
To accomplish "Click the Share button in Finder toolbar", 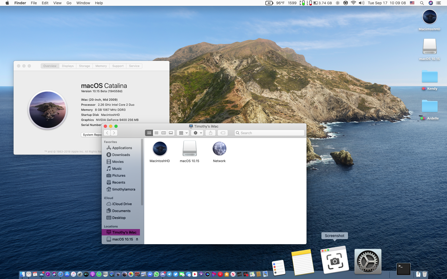I will point(210,133).
